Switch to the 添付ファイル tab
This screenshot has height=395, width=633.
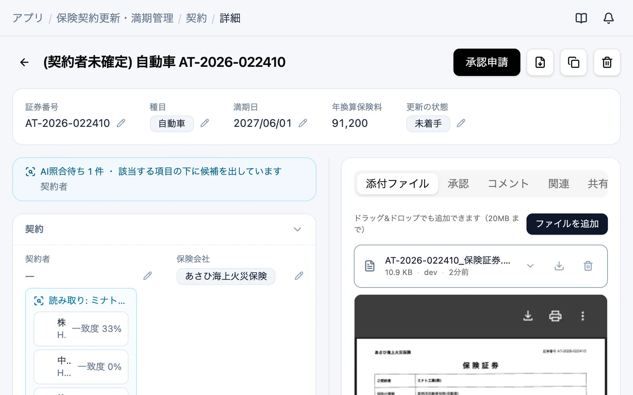coord(398,184)
